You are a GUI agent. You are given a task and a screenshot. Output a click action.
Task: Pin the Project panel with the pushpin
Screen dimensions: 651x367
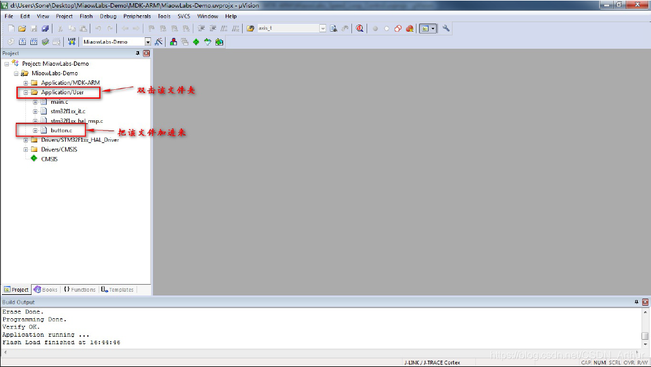[138, 53]
